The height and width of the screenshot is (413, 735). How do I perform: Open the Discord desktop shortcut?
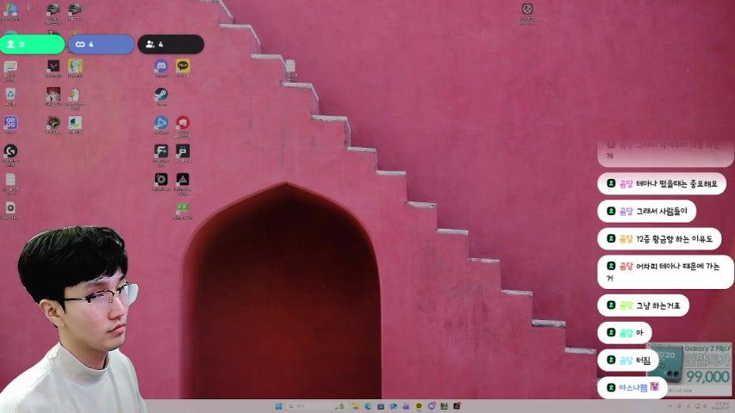[x=160, y=66]
